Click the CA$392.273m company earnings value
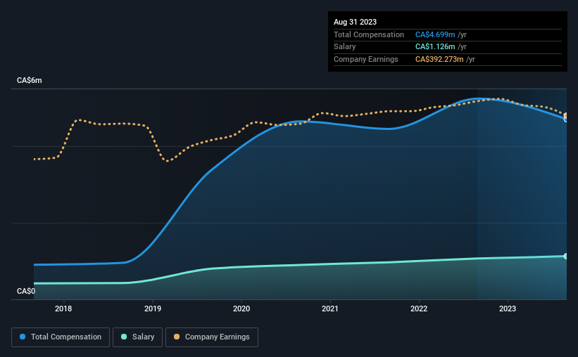The height and width of the screenshot is (357, 578). tap(439, 59)
